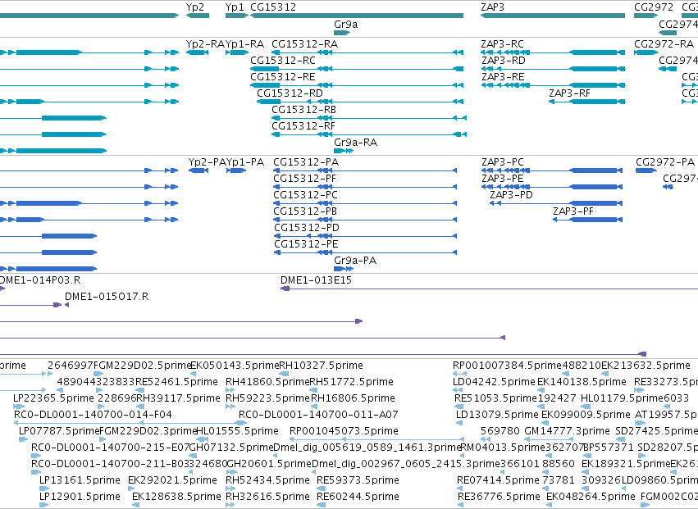Click EST RE59373.5prime
The width and height of the screenshot is (698, 509).
pyautogui.click(x=358, y=480)
